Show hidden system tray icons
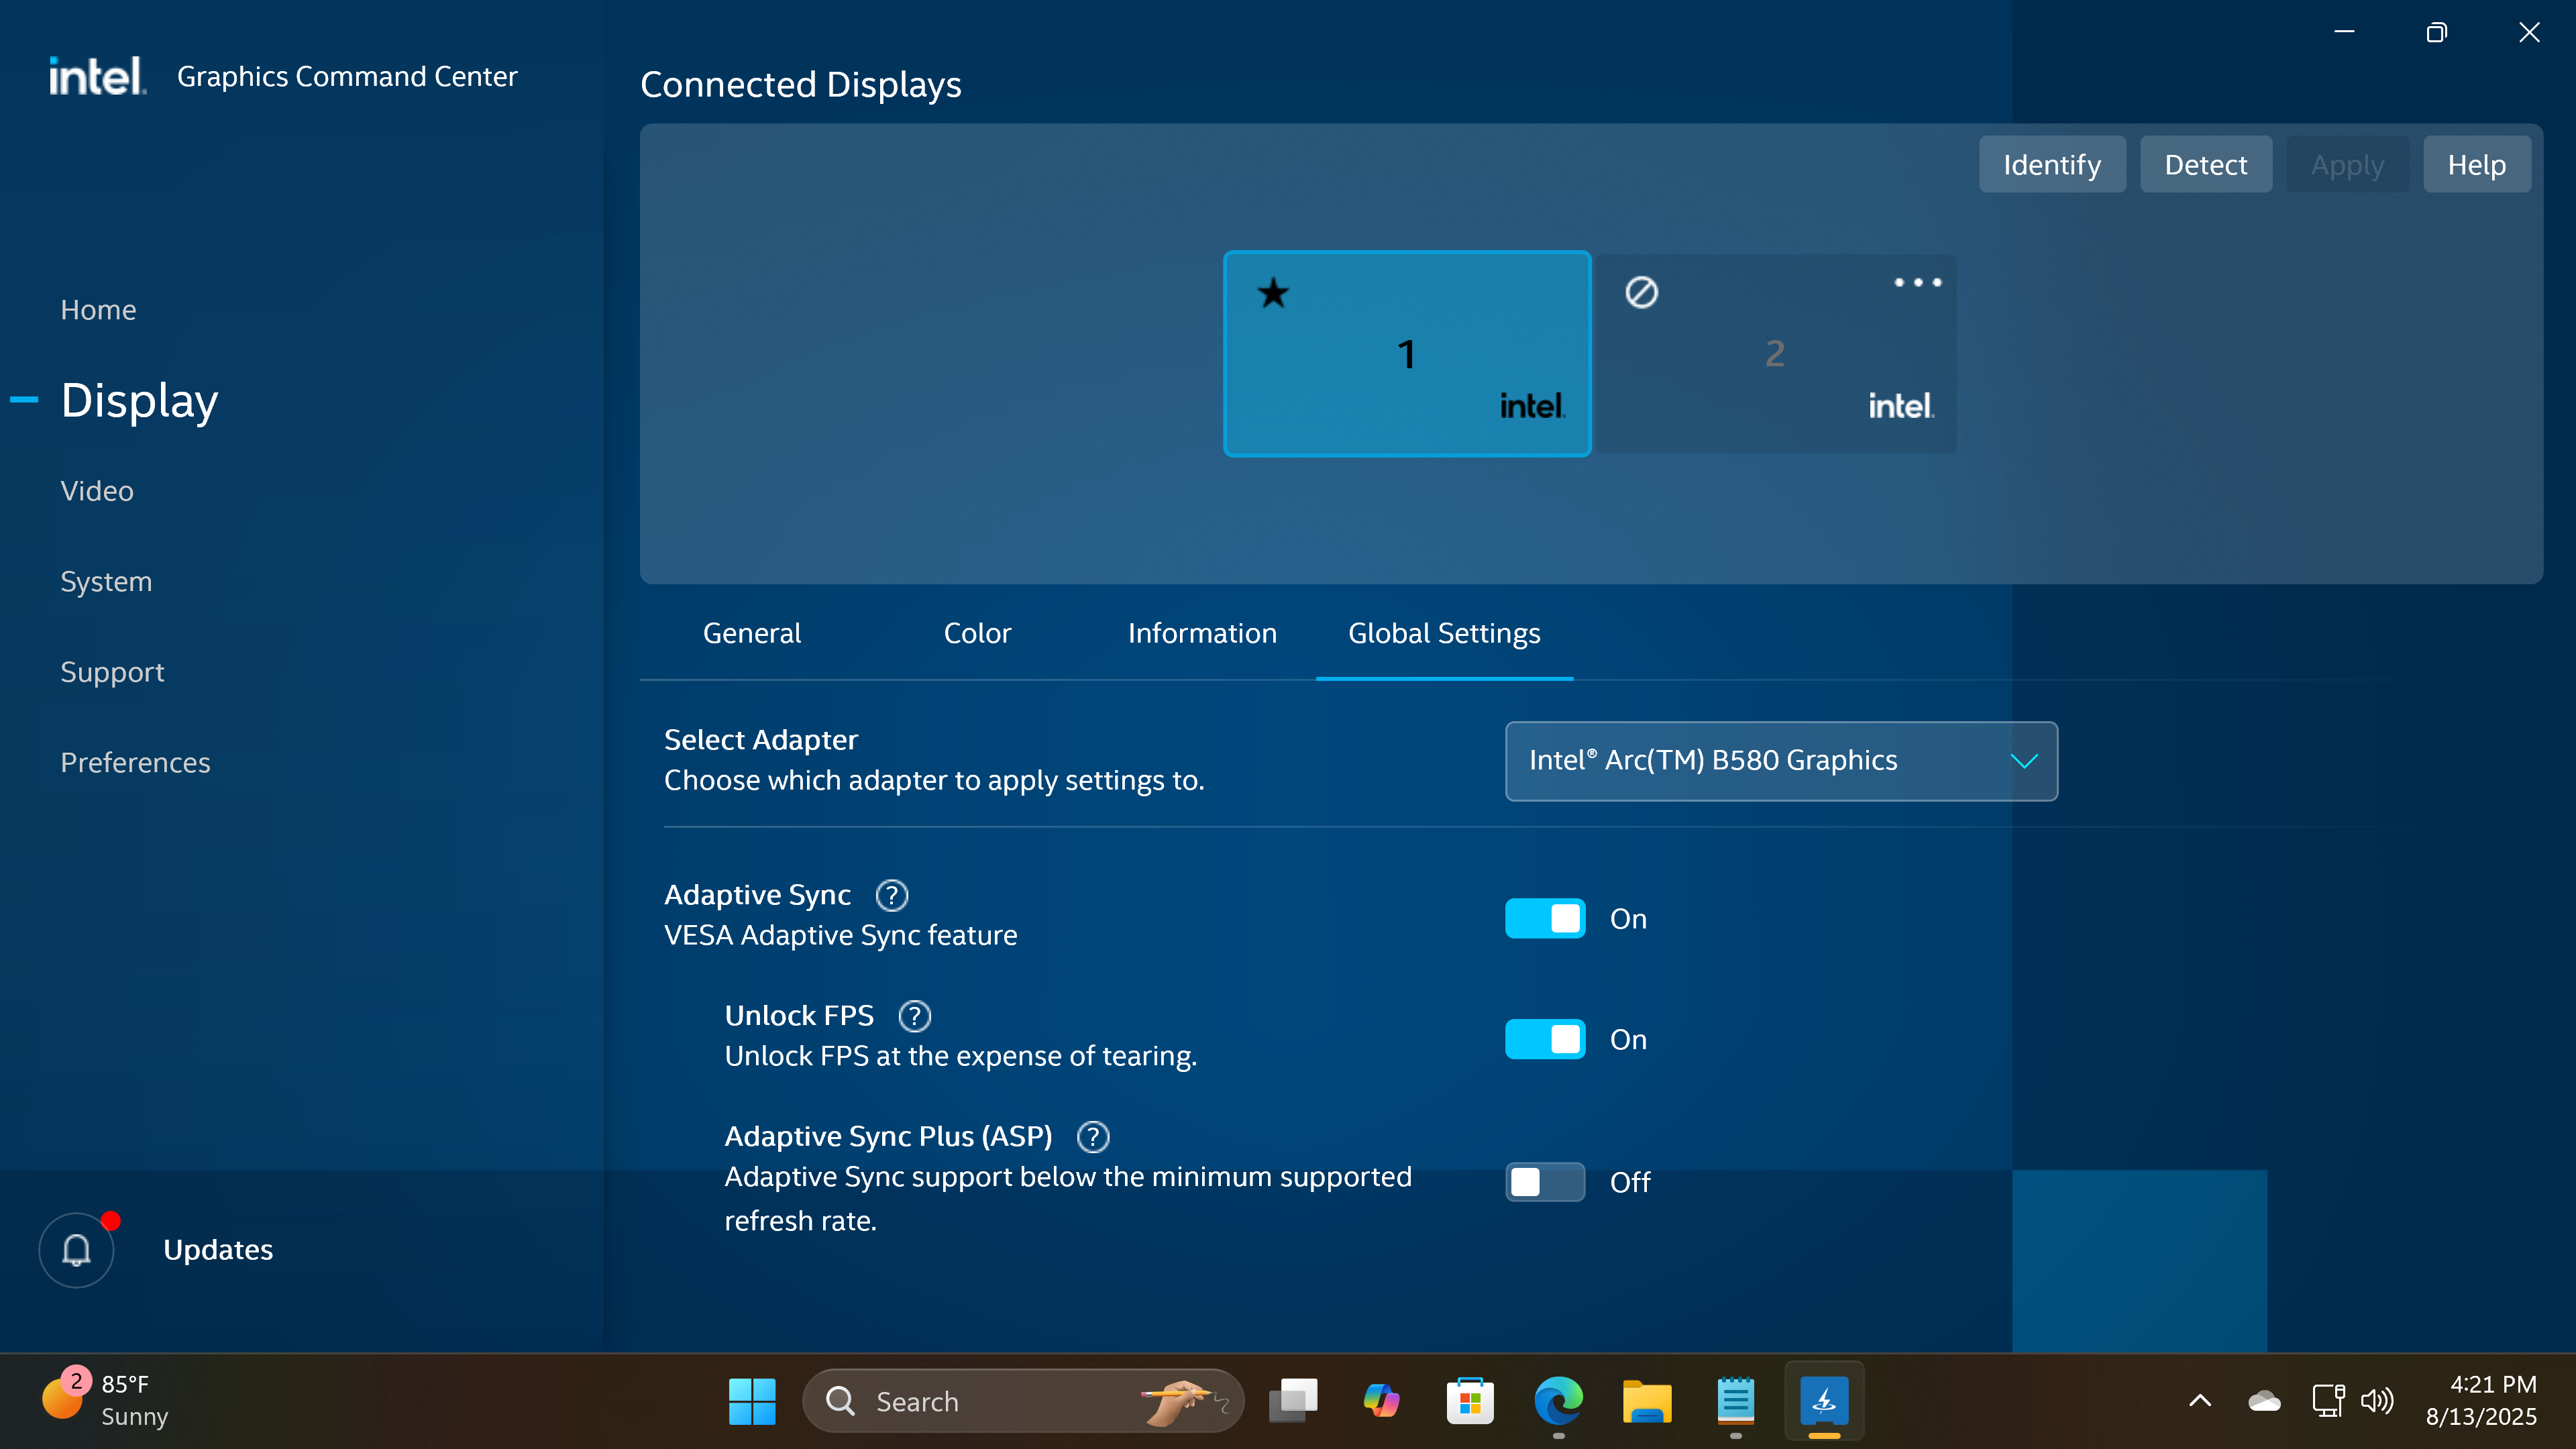This screenshot has height=1449, width=2576. (x=2200, y=1401)
